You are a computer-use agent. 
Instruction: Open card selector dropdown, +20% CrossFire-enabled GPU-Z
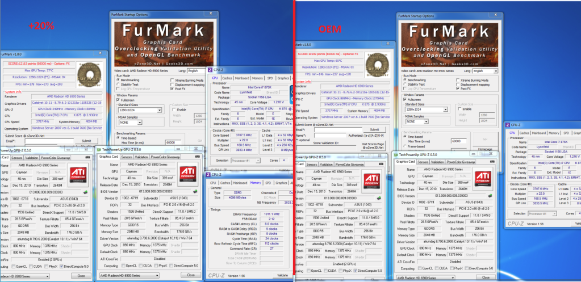(x=25, y=276)
